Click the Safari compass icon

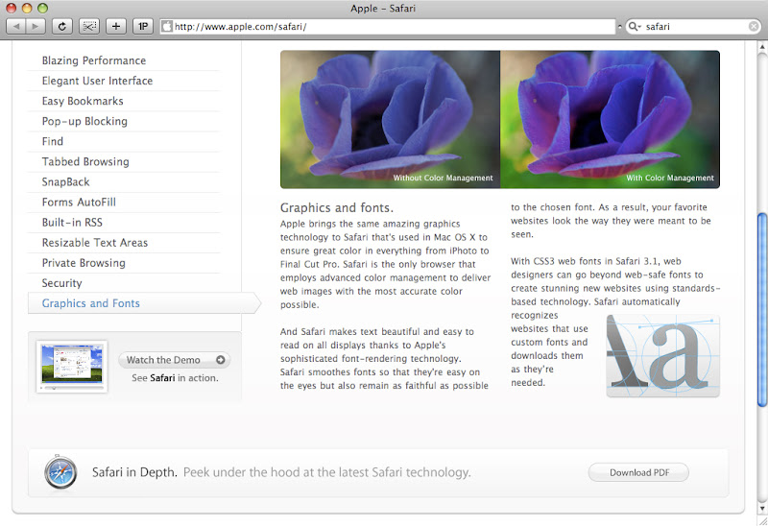coord(60,472)
